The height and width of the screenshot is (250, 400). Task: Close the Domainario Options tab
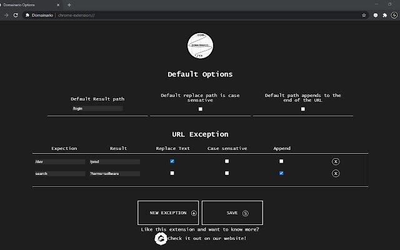tap(58, 5)
